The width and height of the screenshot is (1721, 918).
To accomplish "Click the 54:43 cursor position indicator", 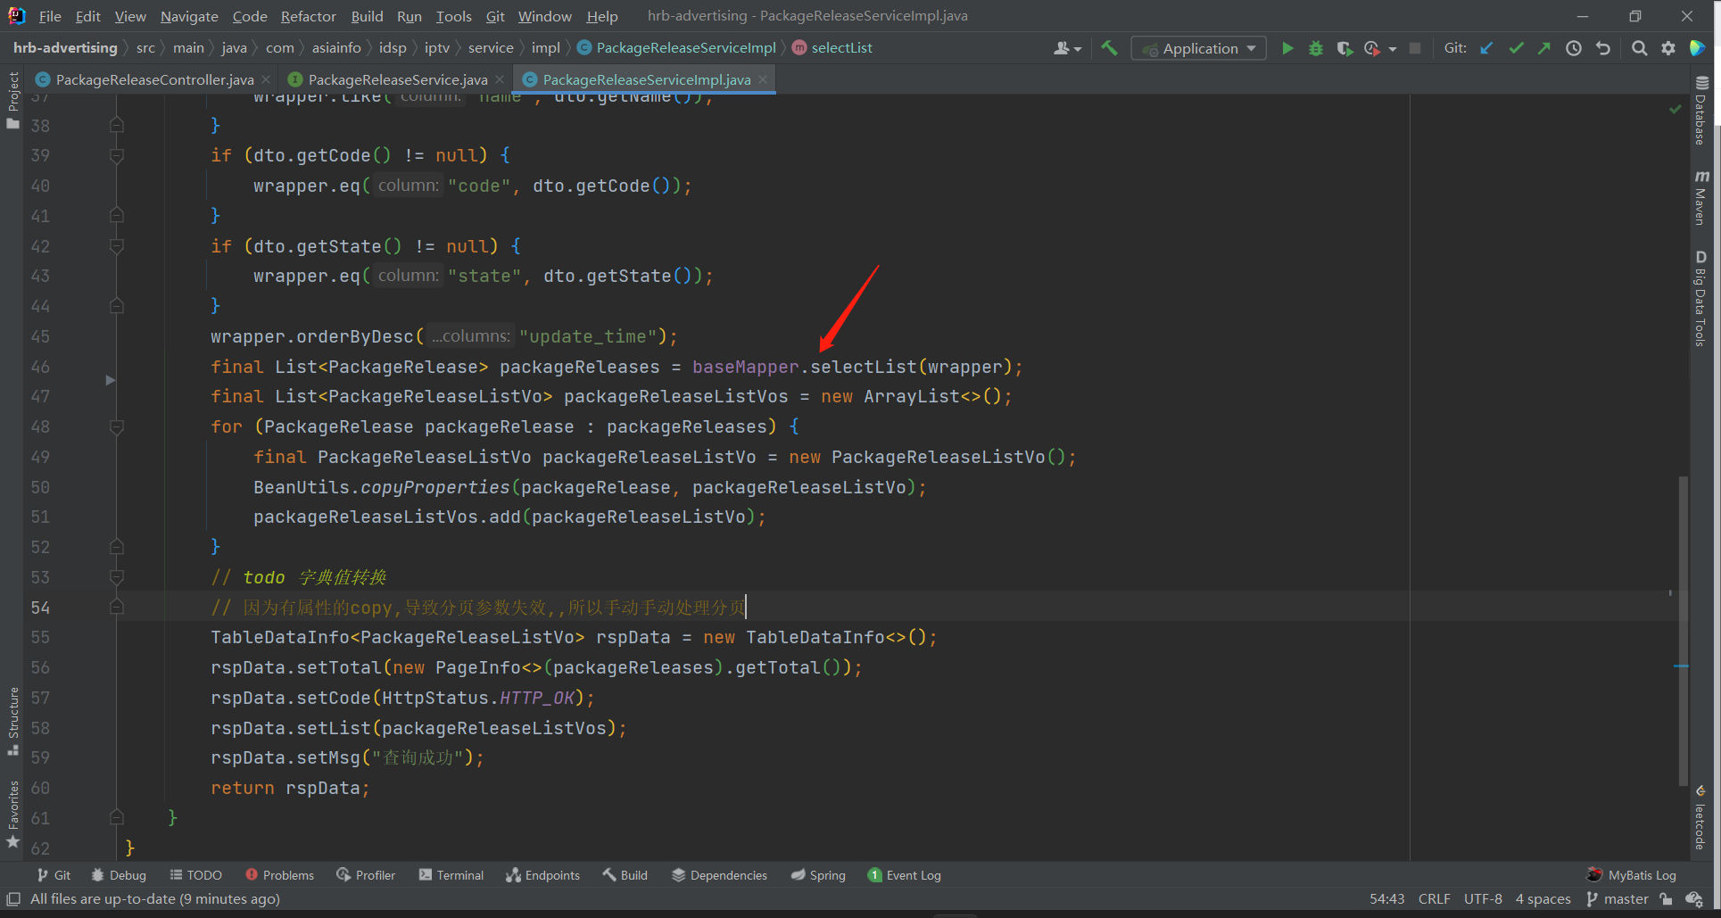I will 1386,899.
